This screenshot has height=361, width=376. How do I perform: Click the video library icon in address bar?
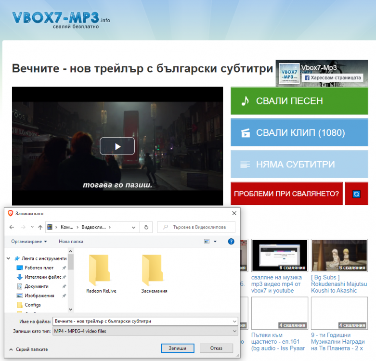pyautogui.click(x=50, y=227)
